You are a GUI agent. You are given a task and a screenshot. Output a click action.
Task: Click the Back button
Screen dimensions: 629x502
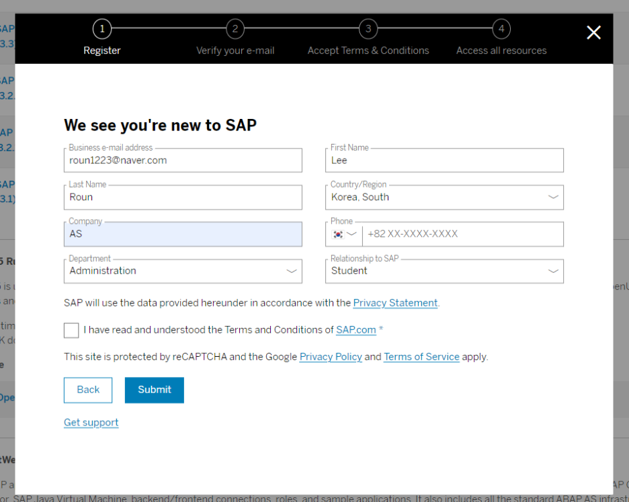[x=88, y=390]
